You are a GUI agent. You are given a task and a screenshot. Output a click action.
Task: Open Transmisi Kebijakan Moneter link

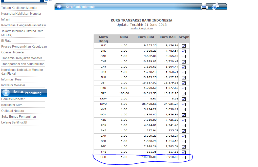22,58
